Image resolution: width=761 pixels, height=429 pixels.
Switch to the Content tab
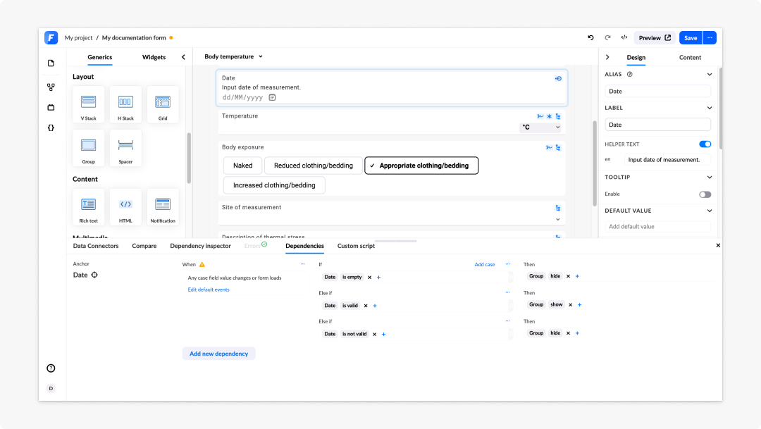pyautogui.click(x=690, y=57)
